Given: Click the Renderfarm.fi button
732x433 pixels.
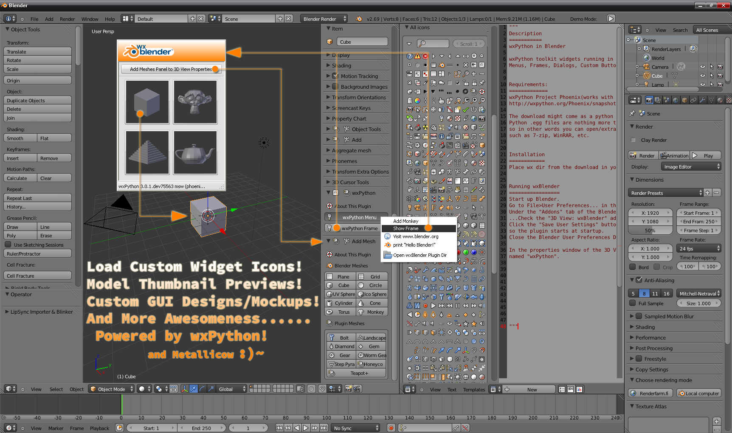Looking at the screenshot, I should click(x=651, y=394).
